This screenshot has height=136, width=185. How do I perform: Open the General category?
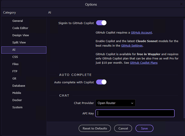point(24,21)
